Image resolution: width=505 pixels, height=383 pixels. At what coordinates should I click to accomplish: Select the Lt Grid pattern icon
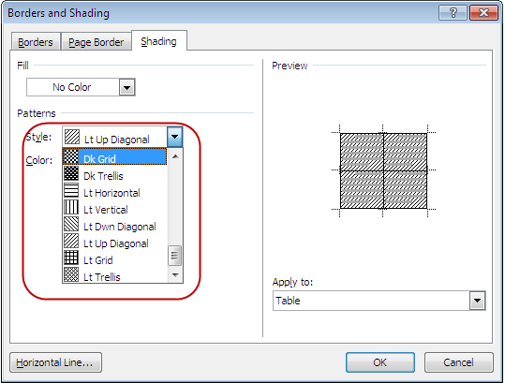71,258
